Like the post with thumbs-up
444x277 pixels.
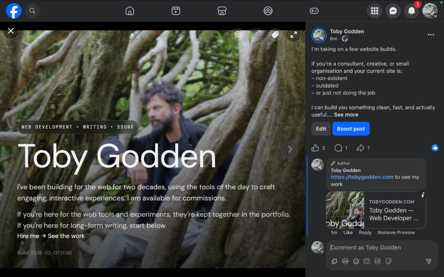tap(316, 148)
